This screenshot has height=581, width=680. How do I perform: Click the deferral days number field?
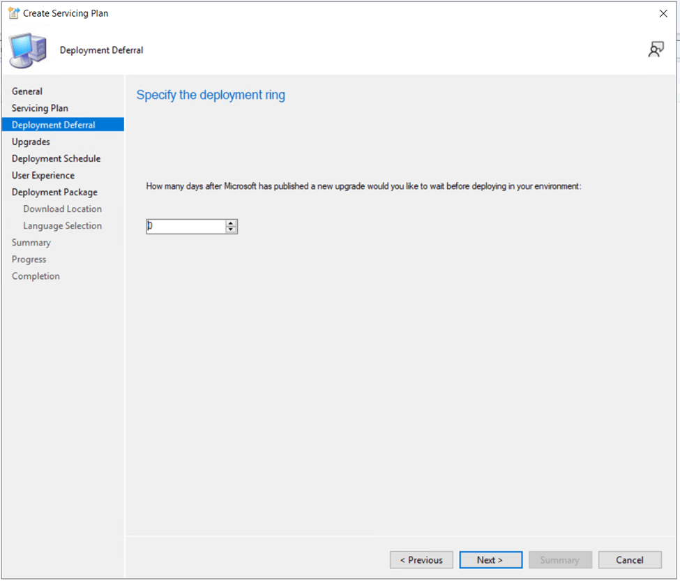[186, 227]
